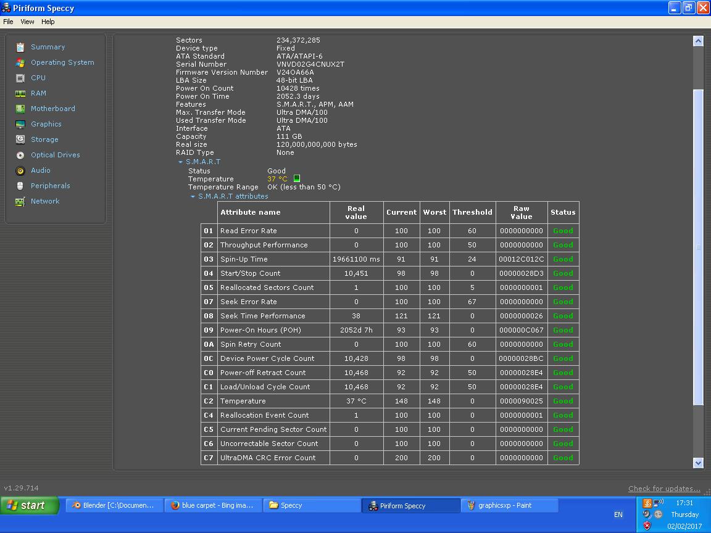Click the Raw Value column header
This screenshot has height=533, width=711.
(x=522, y=212)
